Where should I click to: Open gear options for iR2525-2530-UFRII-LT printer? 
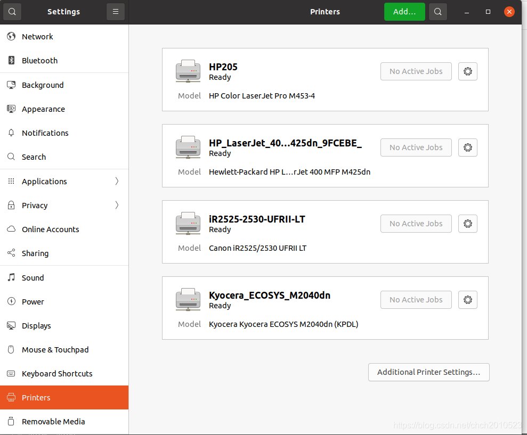(467, 224)
